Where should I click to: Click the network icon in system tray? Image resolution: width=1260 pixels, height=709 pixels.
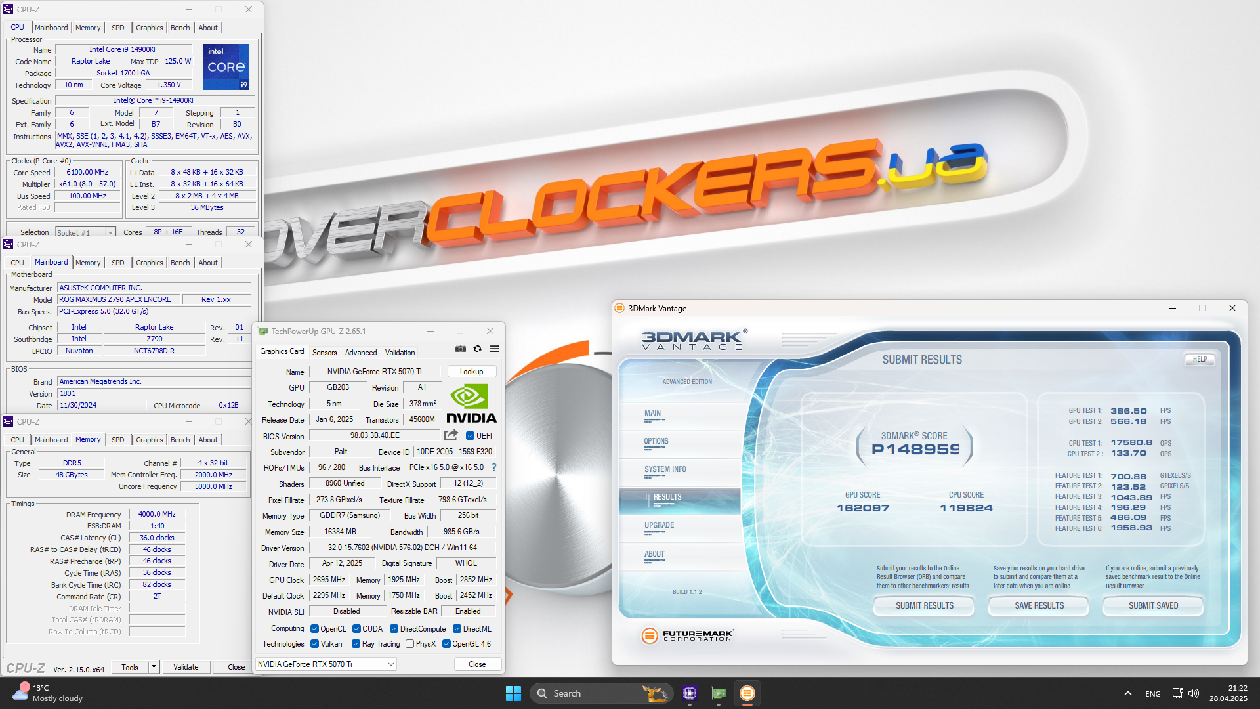click(x=1177, y=693)
